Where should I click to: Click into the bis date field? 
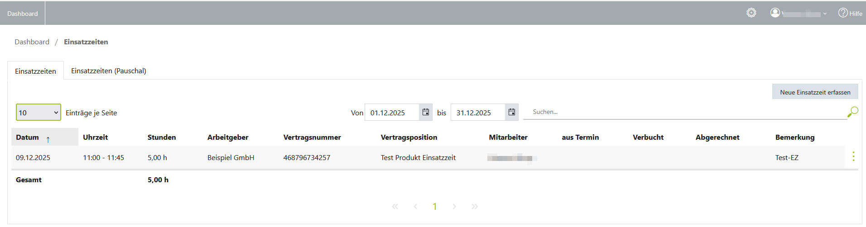[478, 112]
